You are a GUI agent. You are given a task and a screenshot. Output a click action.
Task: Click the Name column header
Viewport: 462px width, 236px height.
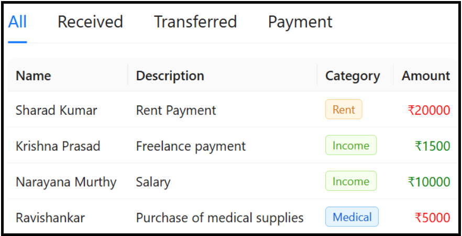pyautogui.click(x=34, y=76)
